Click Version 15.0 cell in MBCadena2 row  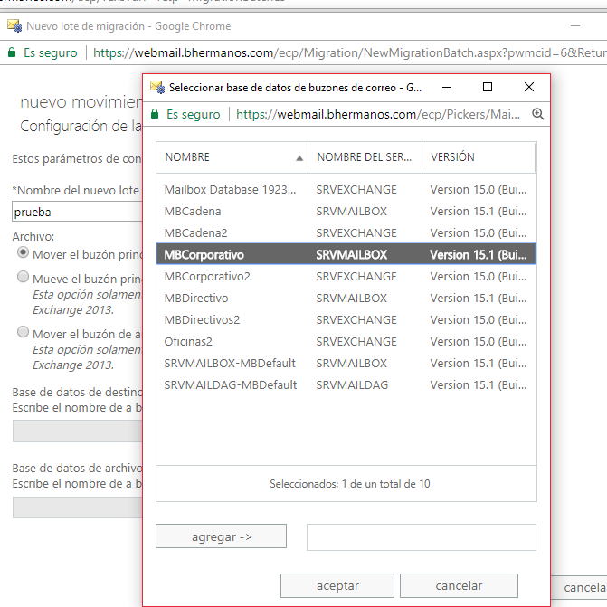pyautogui.click(x=478, y=233)
